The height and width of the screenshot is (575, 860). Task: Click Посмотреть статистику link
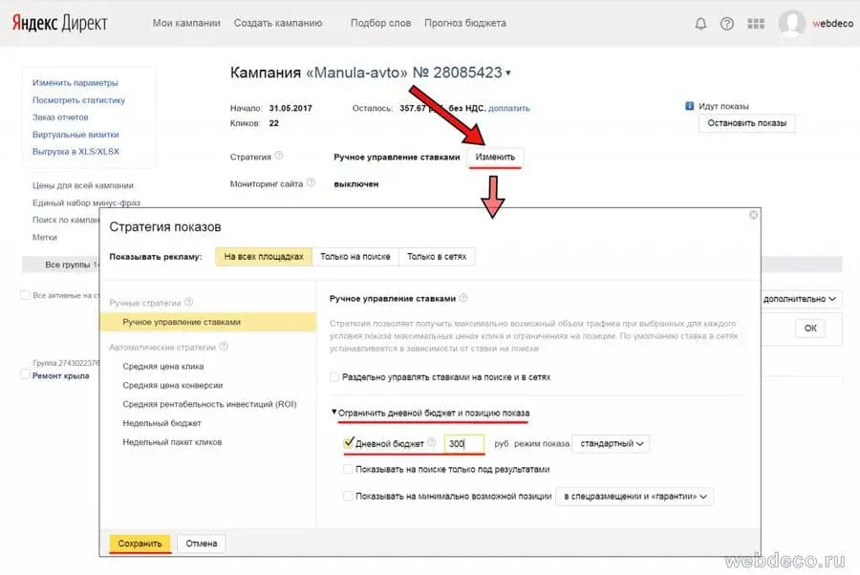click(x=78, y=99)
